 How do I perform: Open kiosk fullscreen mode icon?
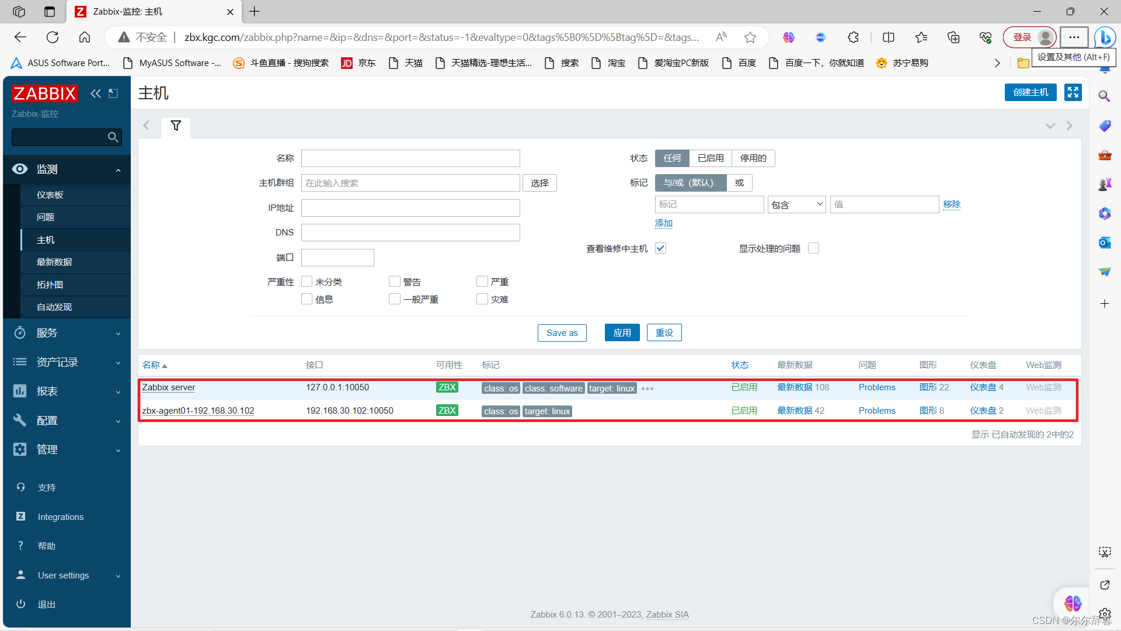1073,92
